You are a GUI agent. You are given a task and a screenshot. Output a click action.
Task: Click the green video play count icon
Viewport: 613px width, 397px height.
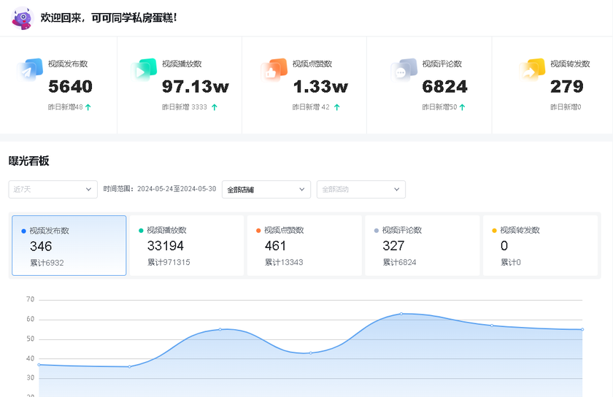click(144, 70)
